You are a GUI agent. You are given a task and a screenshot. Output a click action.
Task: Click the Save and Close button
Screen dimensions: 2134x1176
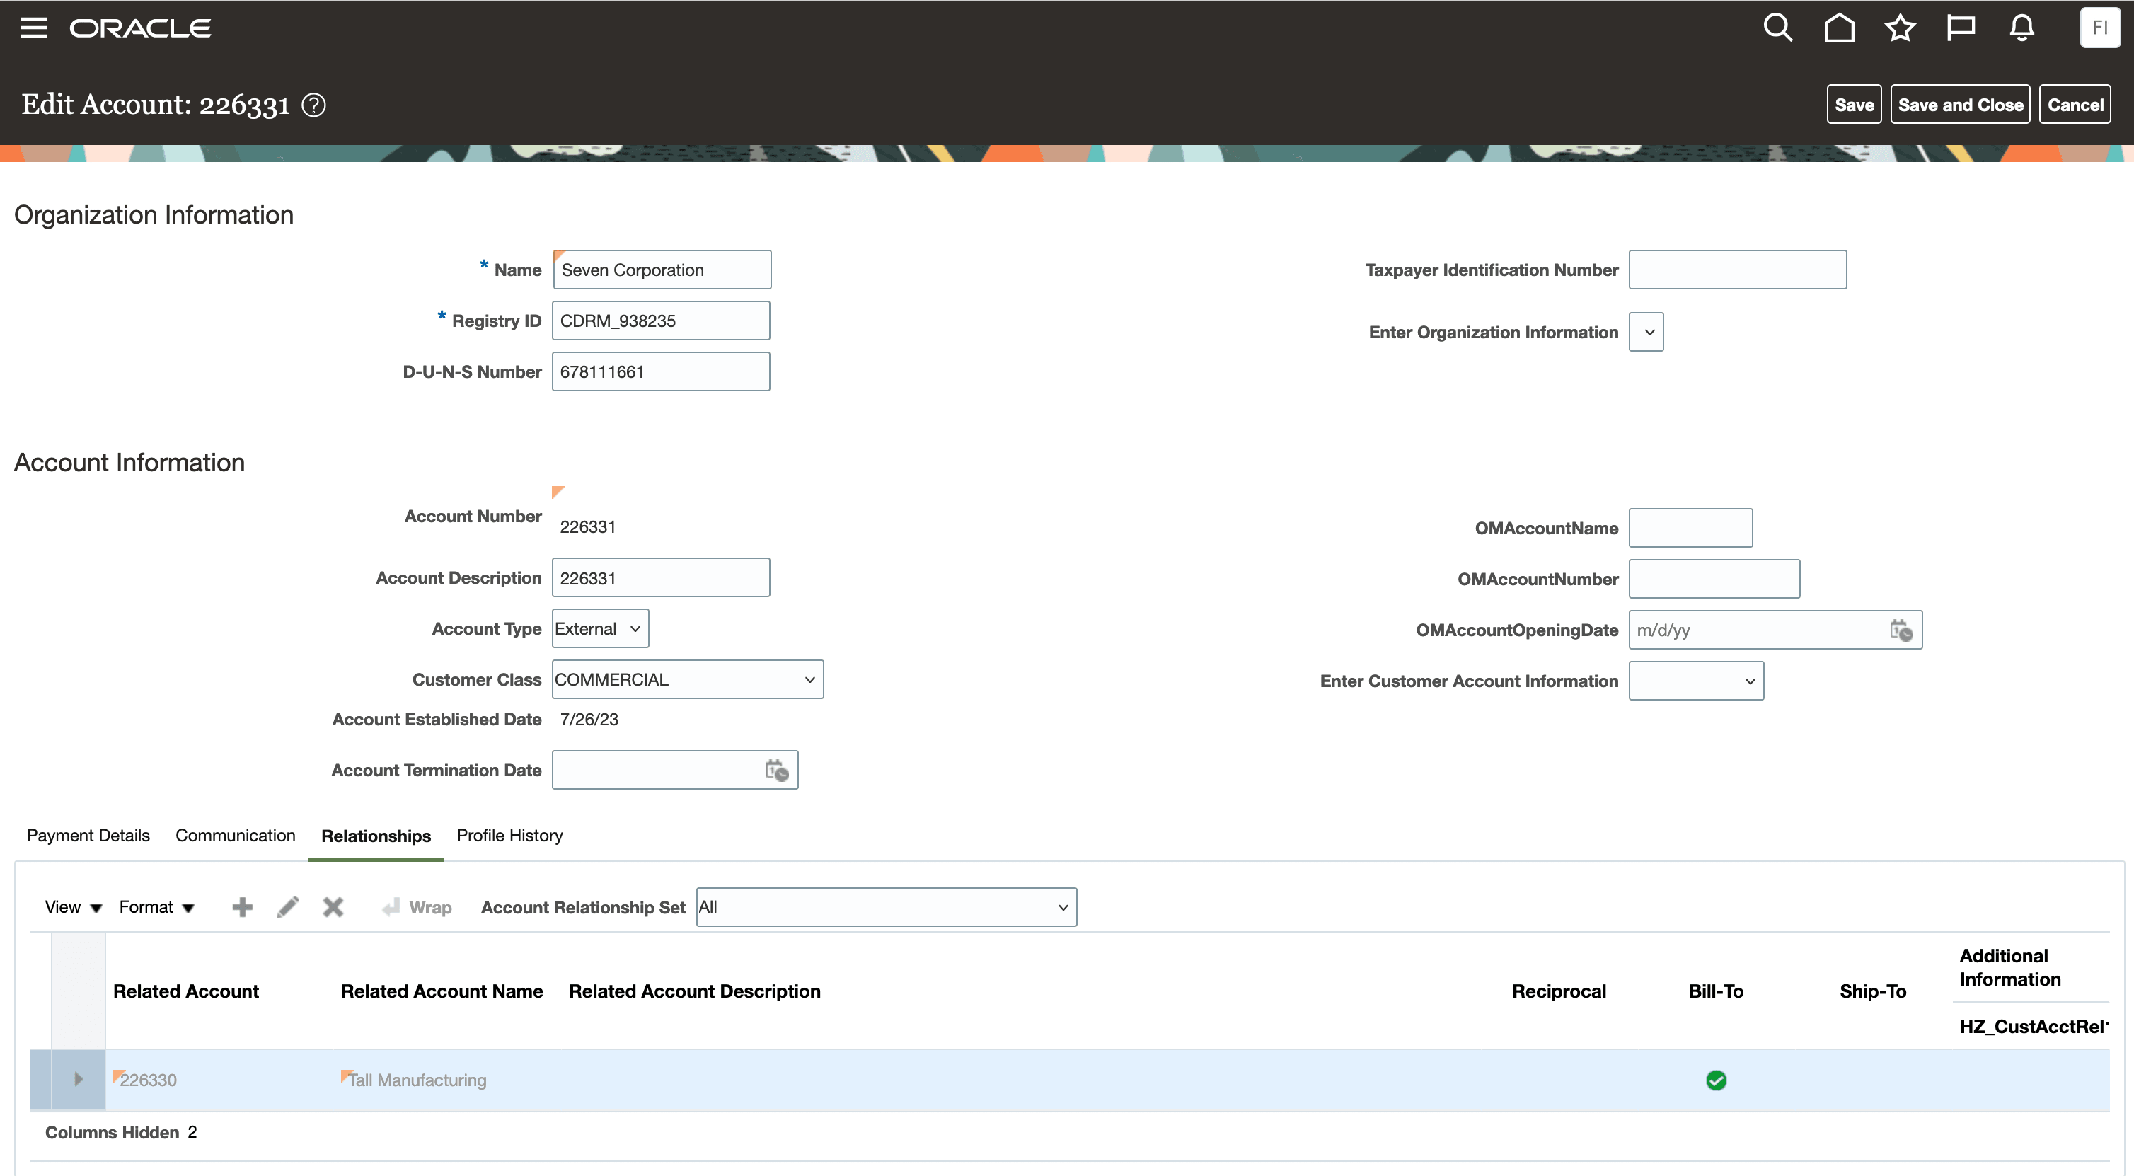pyautogui.click(x=1959, y=105)
